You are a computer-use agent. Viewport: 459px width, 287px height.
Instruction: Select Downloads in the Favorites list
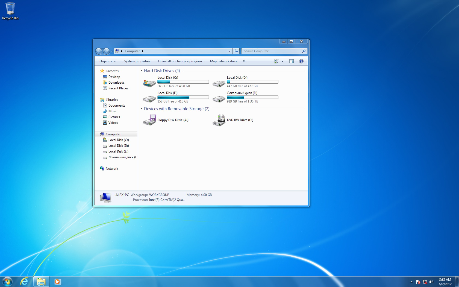point(116,83)
